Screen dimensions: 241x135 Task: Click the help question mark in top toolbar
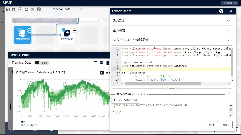coord(39,9)
